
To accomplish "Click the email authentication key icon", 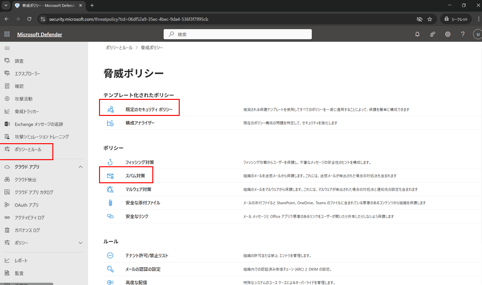I will pos(110,269).
